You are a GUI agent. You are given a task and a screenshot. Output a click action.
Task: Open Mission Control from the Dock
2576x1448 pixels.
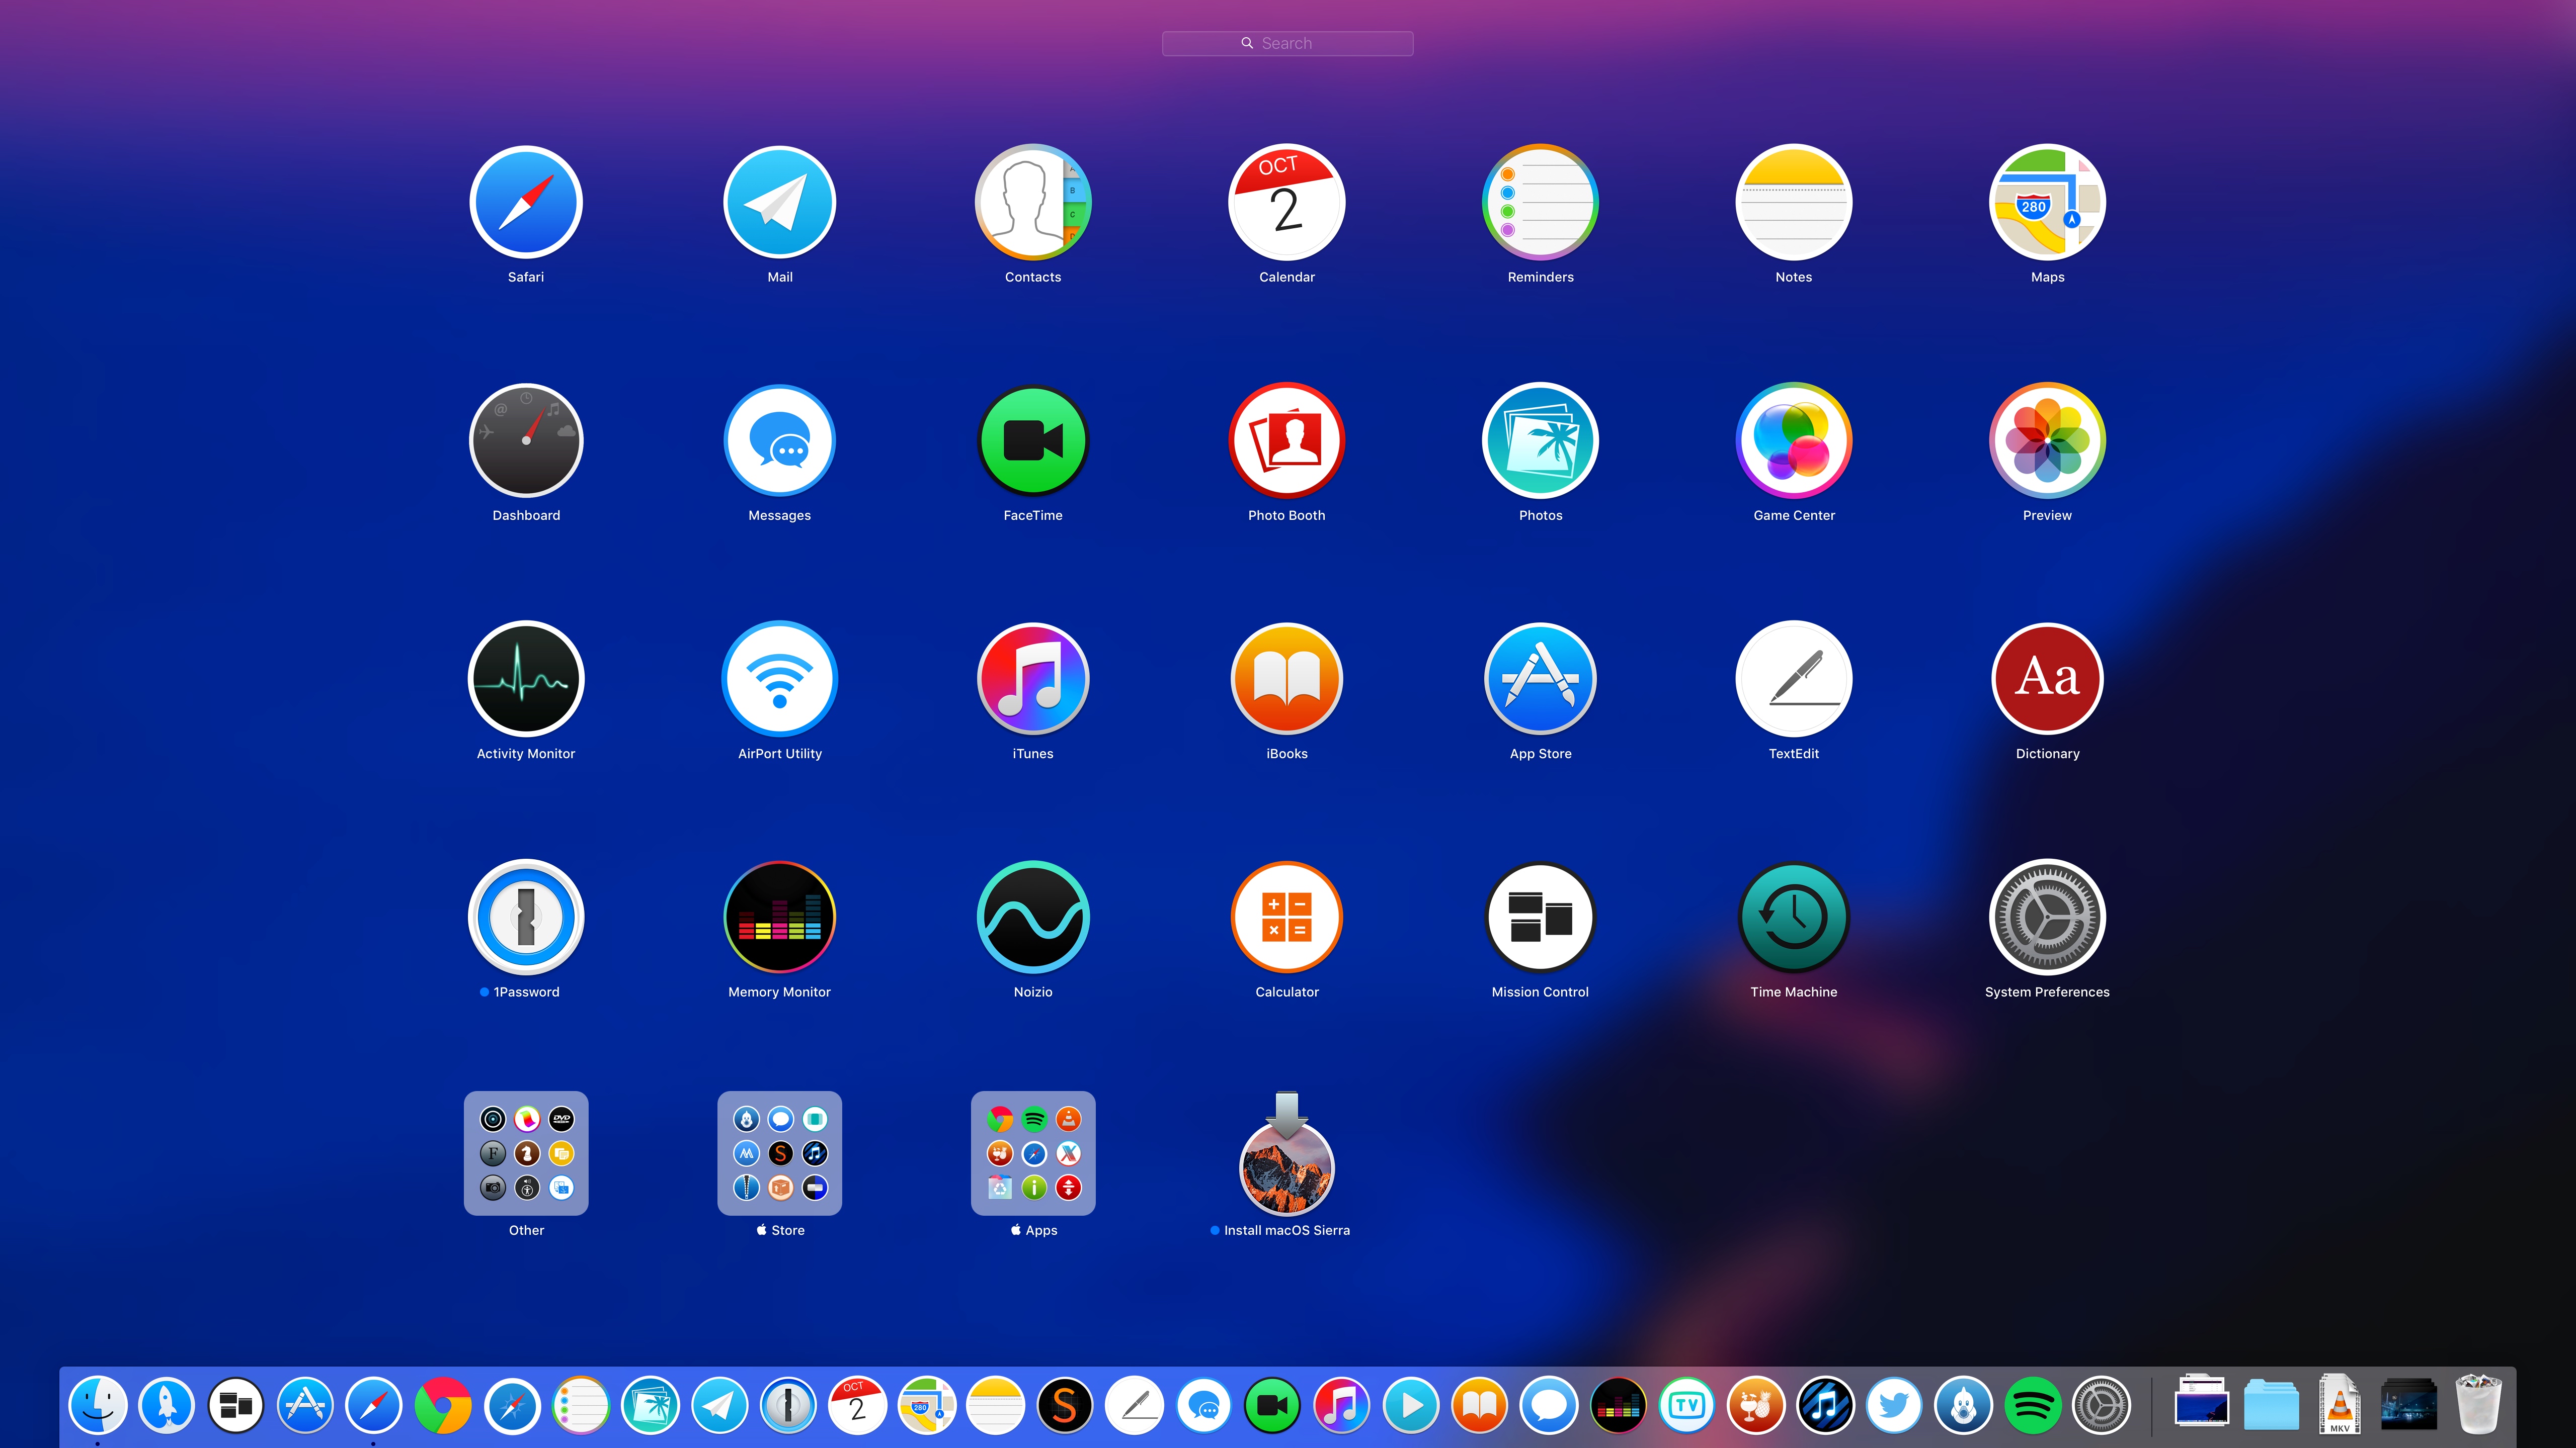pos(236,1405)
